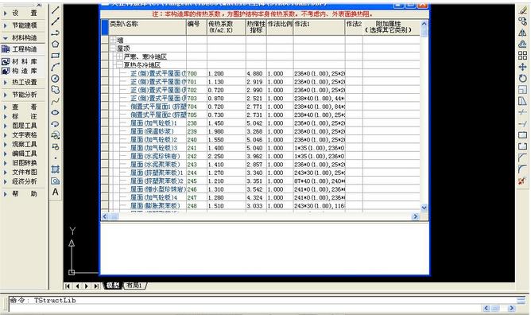Click the 热惰性指标 column header
Viewport: 531px width, 315px height.
click(256, 27)
